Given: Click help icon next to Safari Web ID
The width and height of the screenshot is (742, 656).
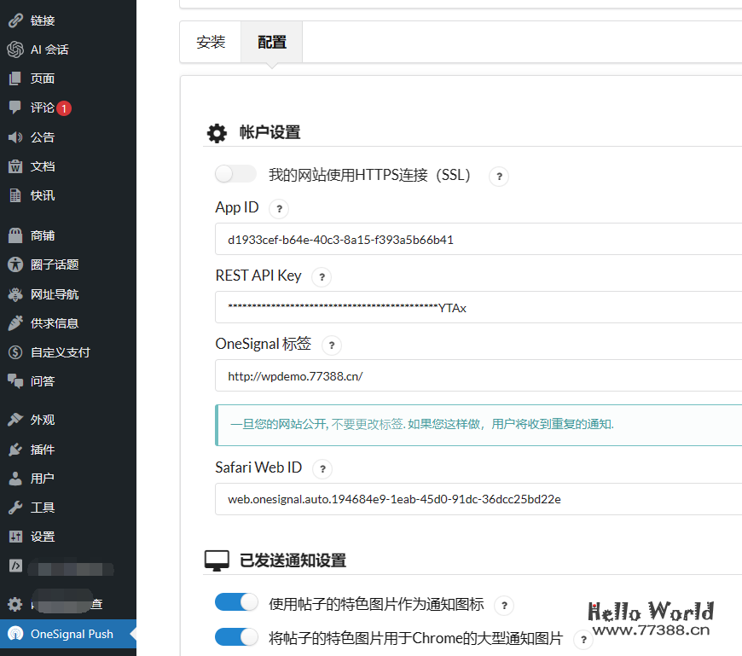Looking at the screenshot, I should click(x=322, y=469).
